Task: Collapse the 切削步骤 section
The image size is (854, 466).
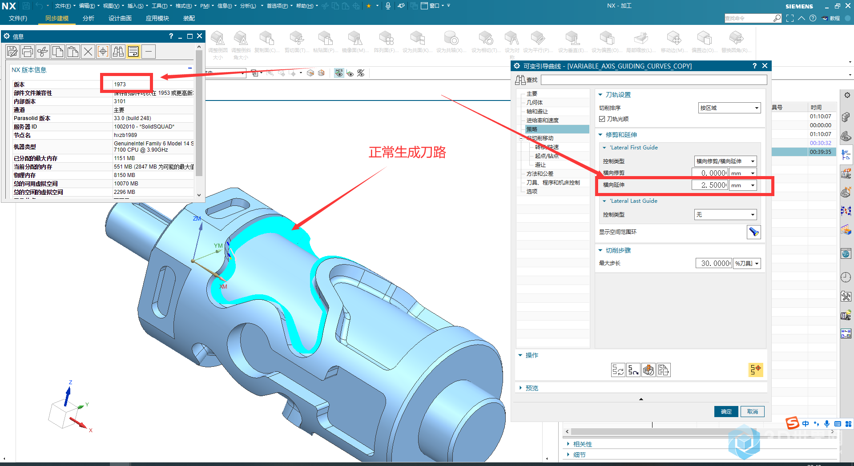Action: tap(600, 250)
